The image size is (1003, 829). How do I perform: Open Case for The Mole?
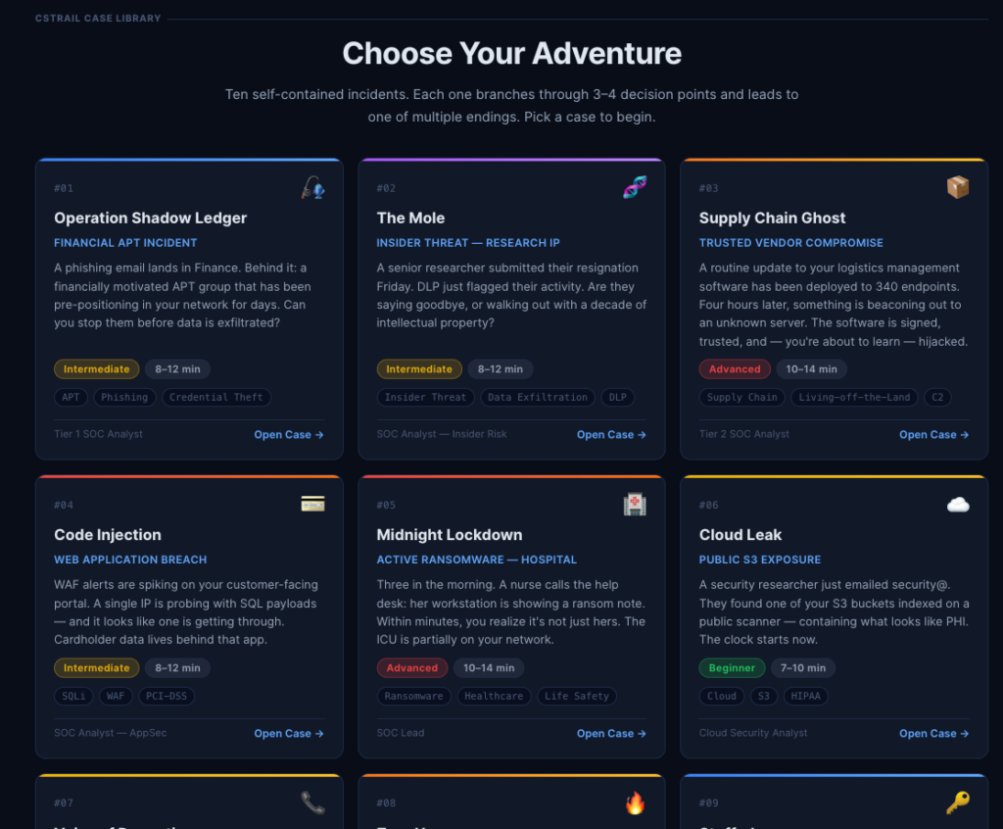[x=610, y=435]
